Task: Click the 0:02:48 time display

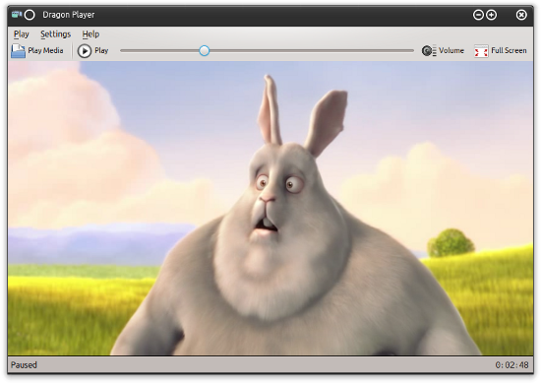Action: coord(511,365)
